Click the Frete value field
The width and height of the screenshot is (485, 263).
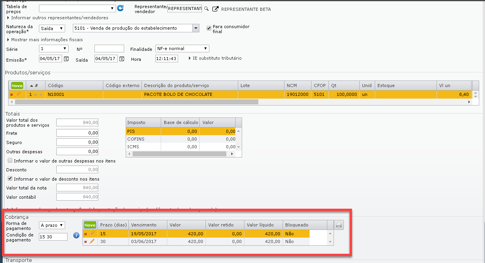point(77,133)
